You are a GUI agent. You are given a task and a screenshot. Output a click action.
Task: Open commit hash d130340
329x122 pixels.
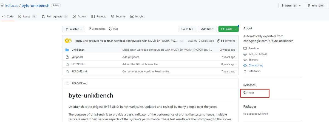pos(193,41)
